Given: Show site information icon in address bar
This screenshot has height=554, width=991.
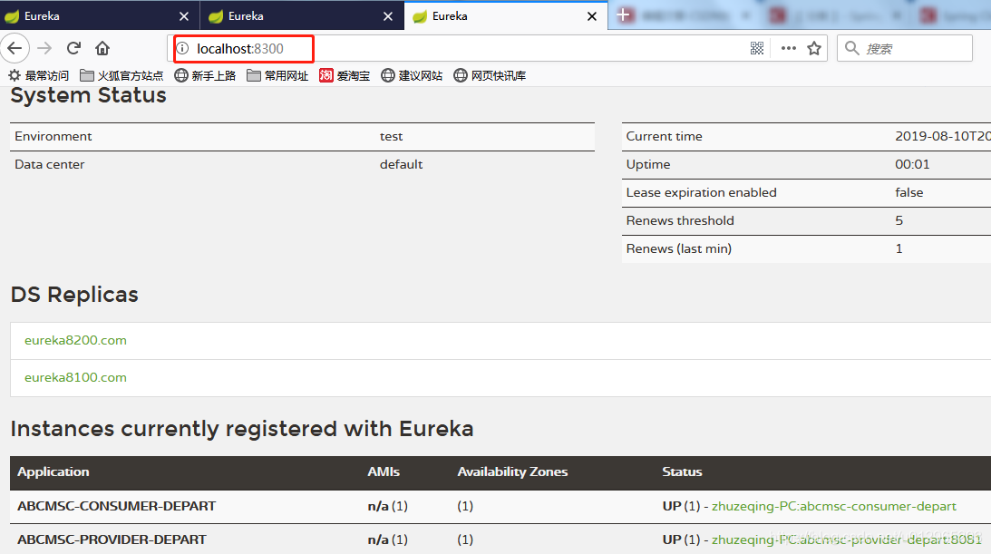Looking at the screenshot, I should click(182, 48).
